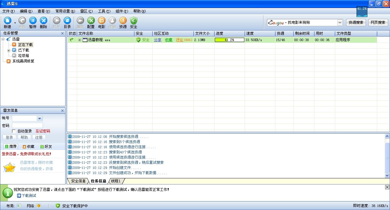Click the 资源搜索 button

point(356,23)
